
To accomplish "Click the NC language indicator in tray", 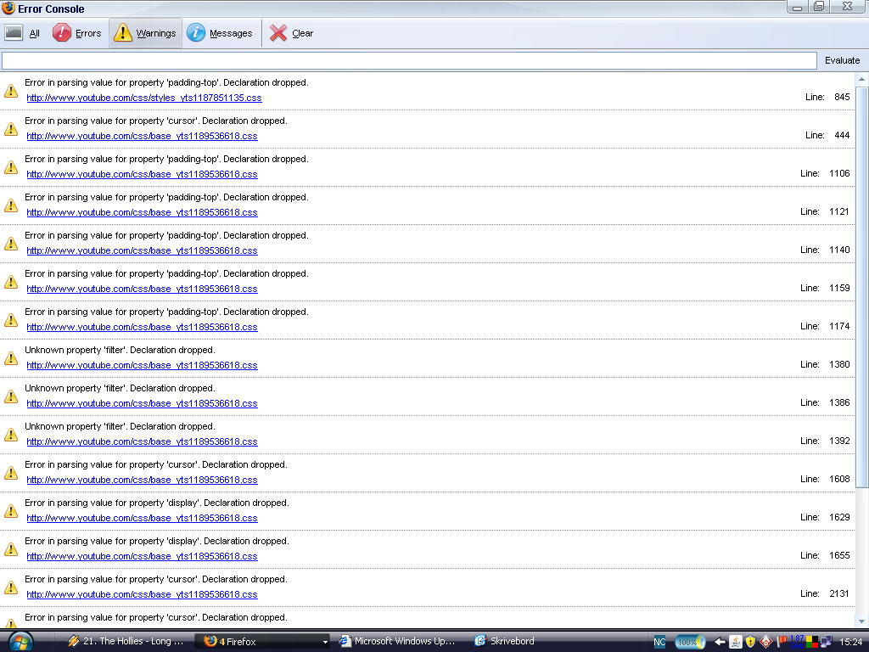I will point(659,642).
